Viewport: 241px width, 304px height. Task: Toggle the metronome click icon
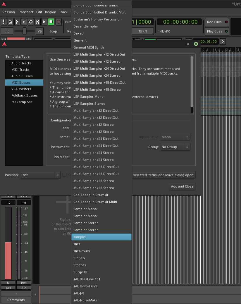pyautogui.click(x=11, y=22)
